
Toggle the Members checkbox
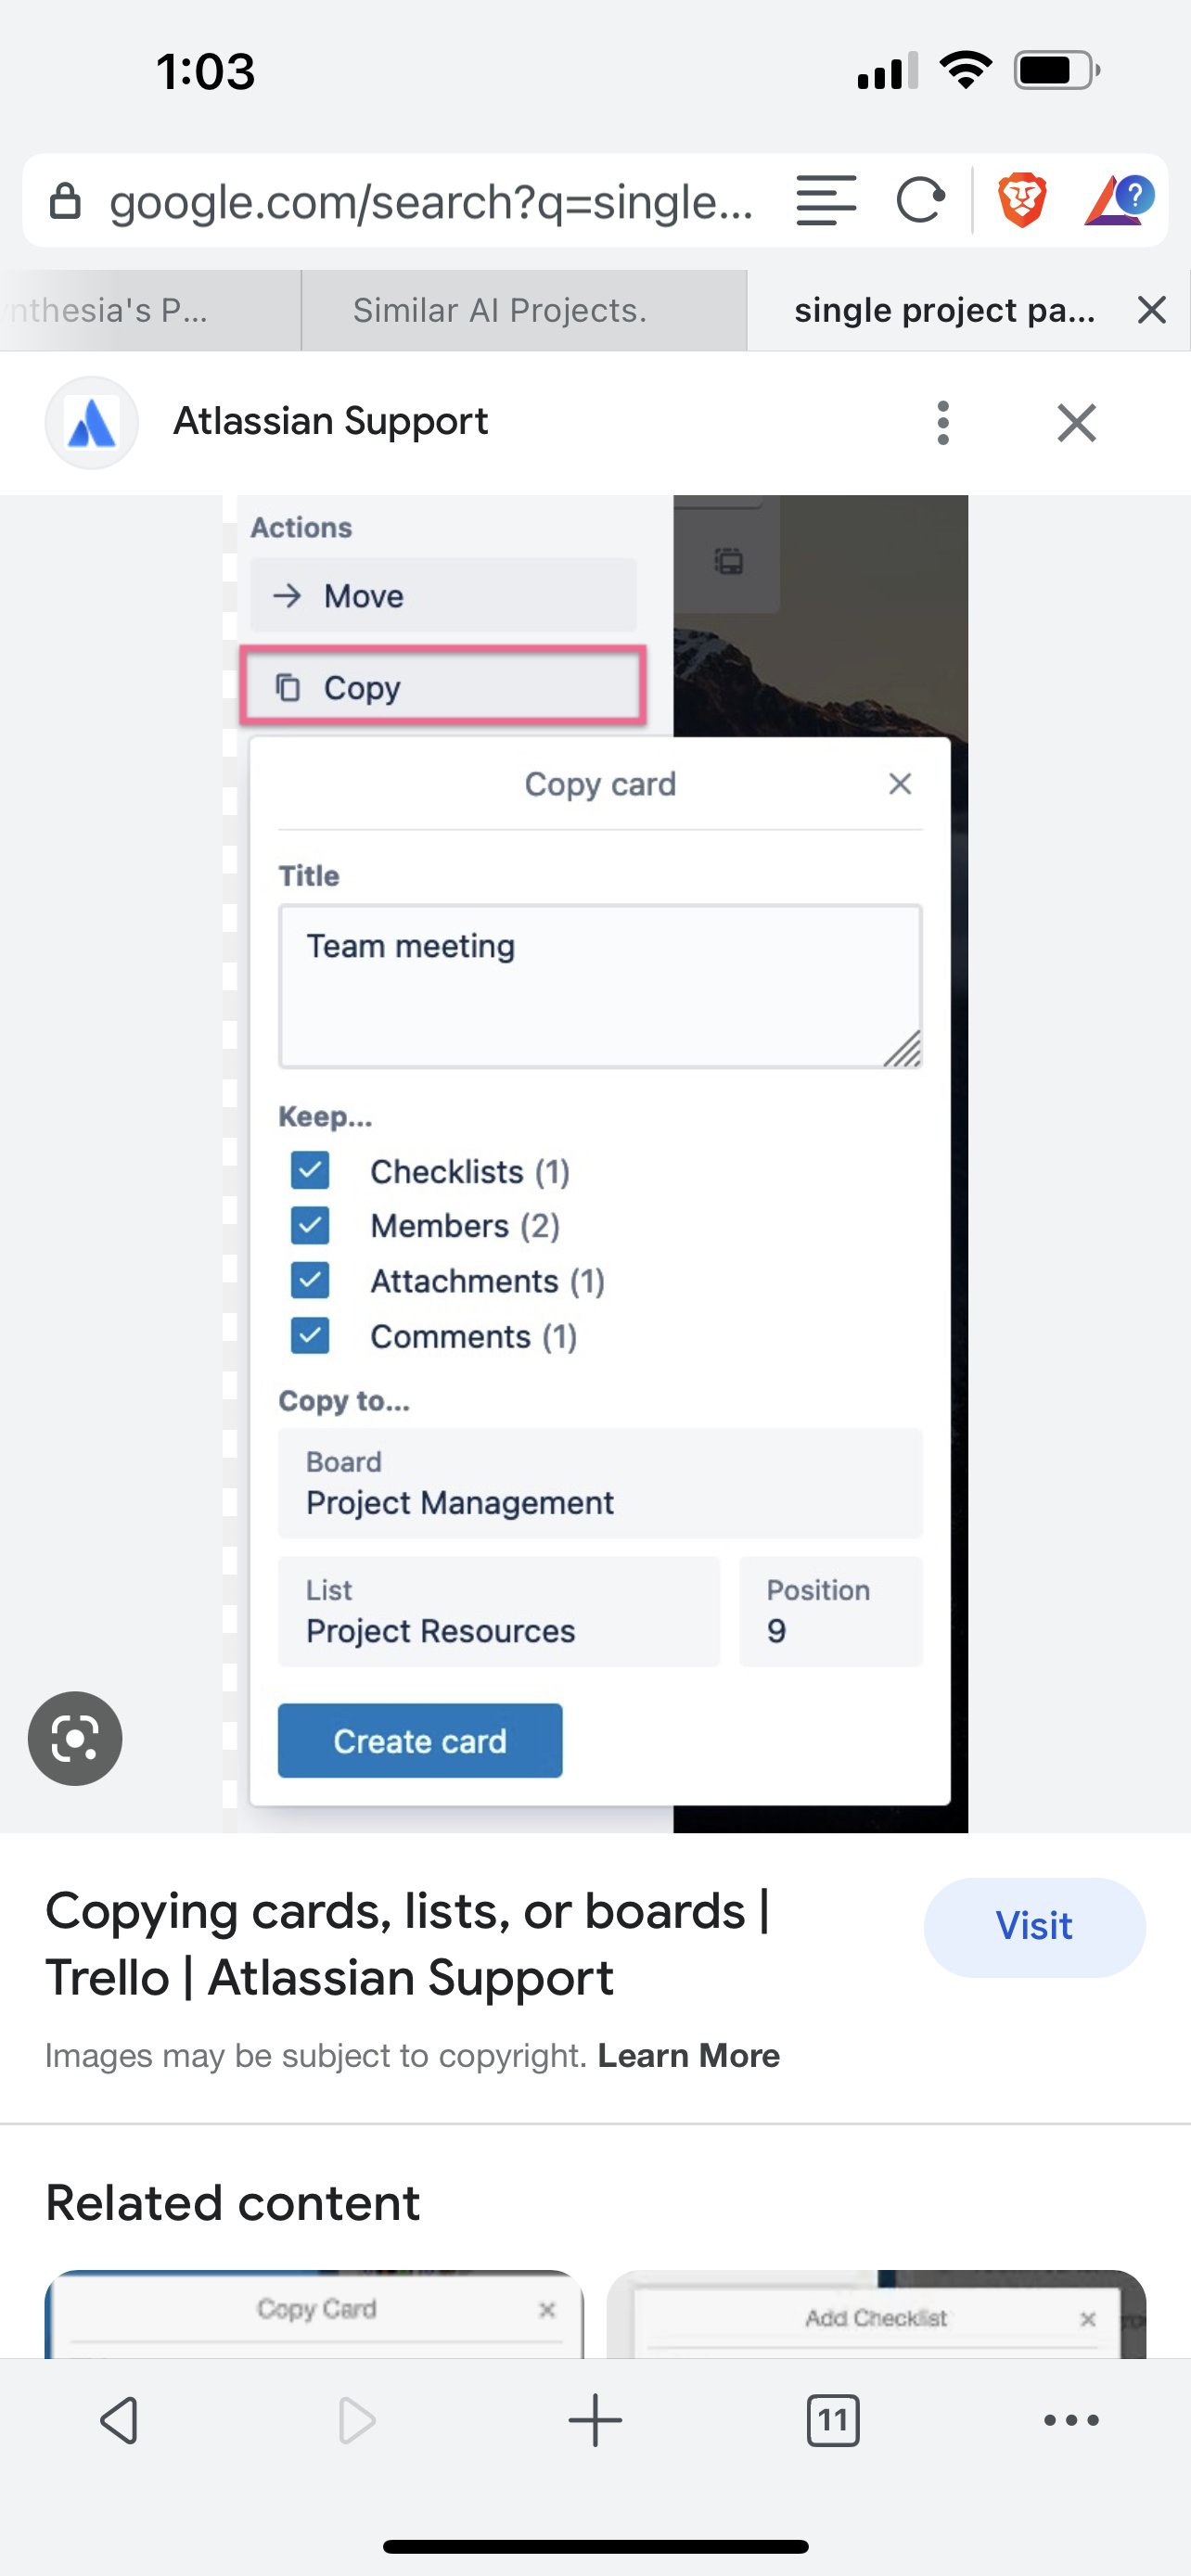coord(310,1225)
